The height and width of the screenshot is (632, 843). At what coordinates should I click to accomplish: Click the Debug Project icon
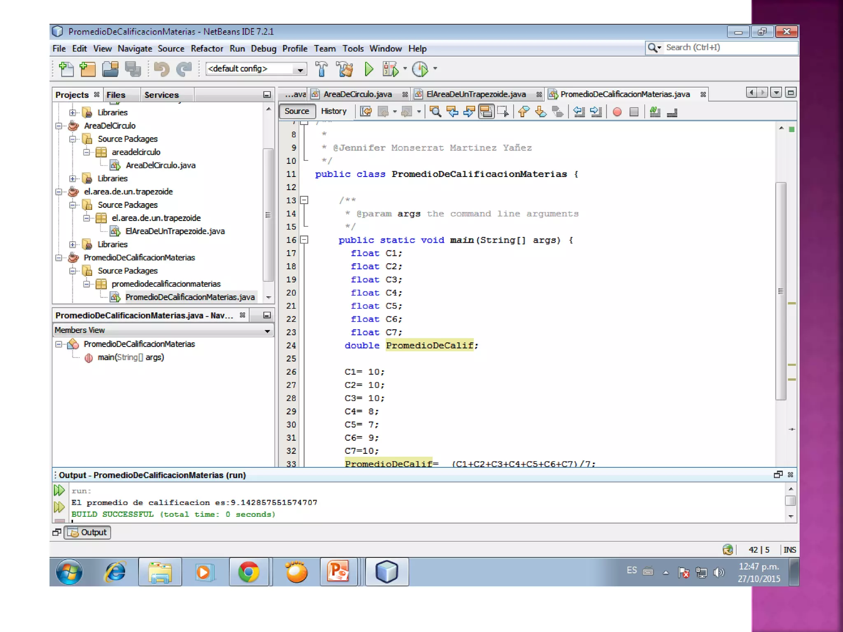[390, 69]
